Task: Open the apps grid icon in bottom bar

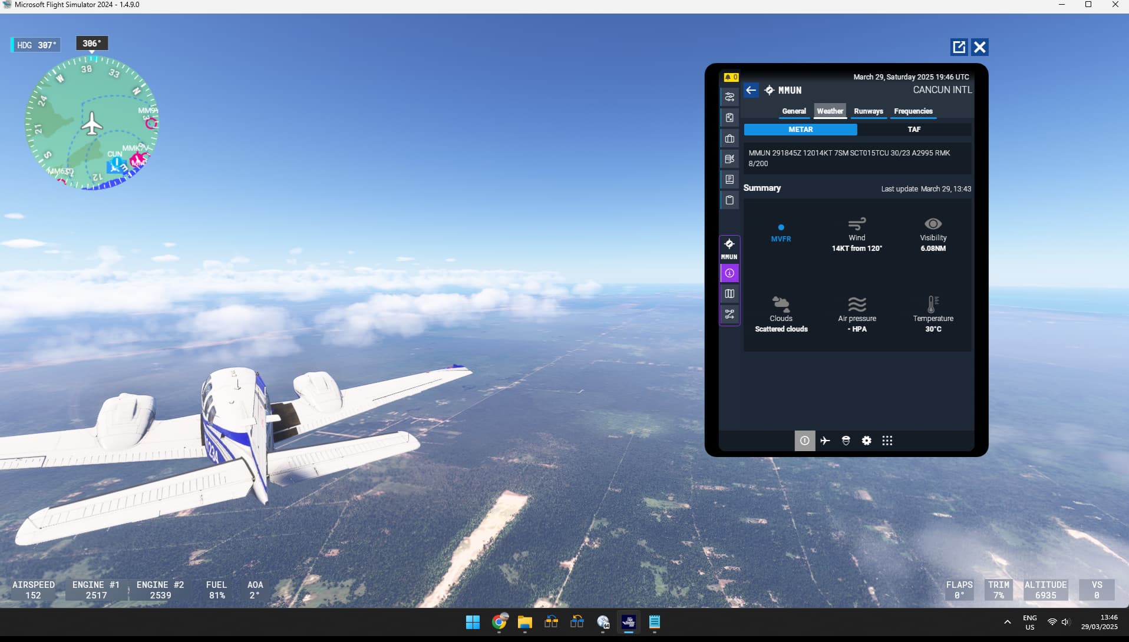Action: point(887,441)
